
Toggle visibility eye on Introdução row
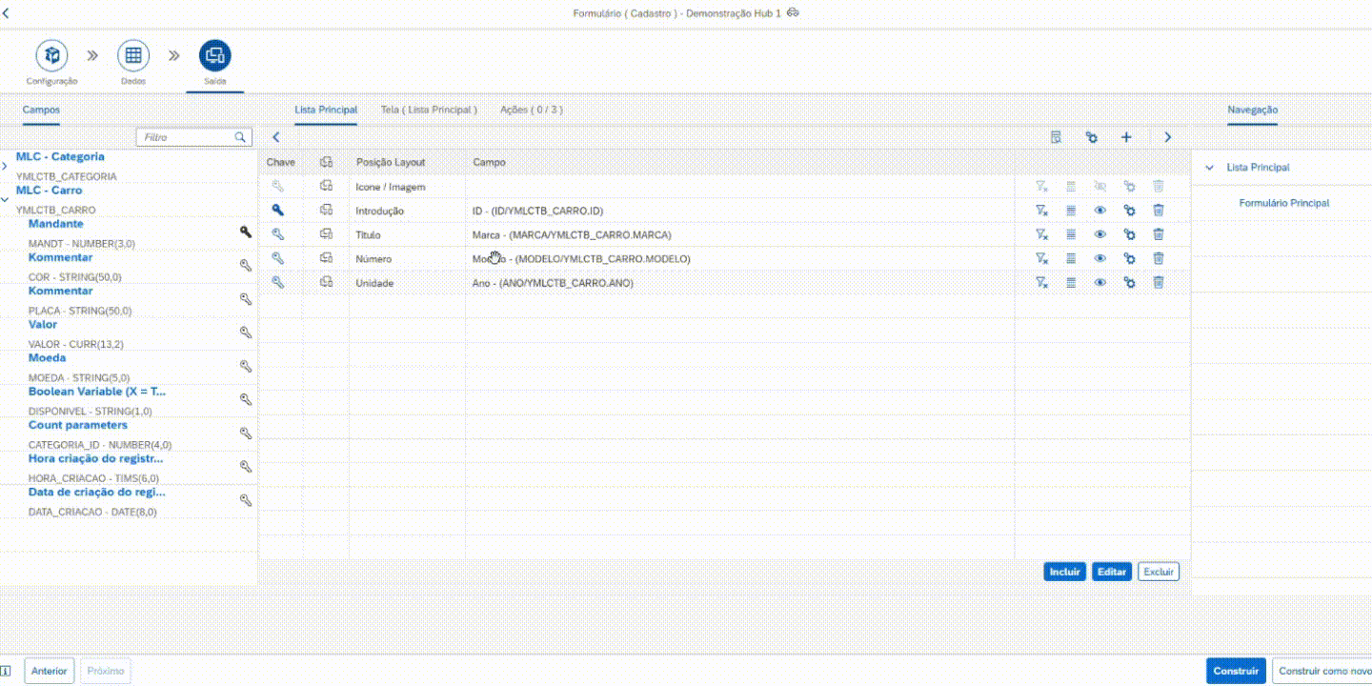(x=1100, y=211)
